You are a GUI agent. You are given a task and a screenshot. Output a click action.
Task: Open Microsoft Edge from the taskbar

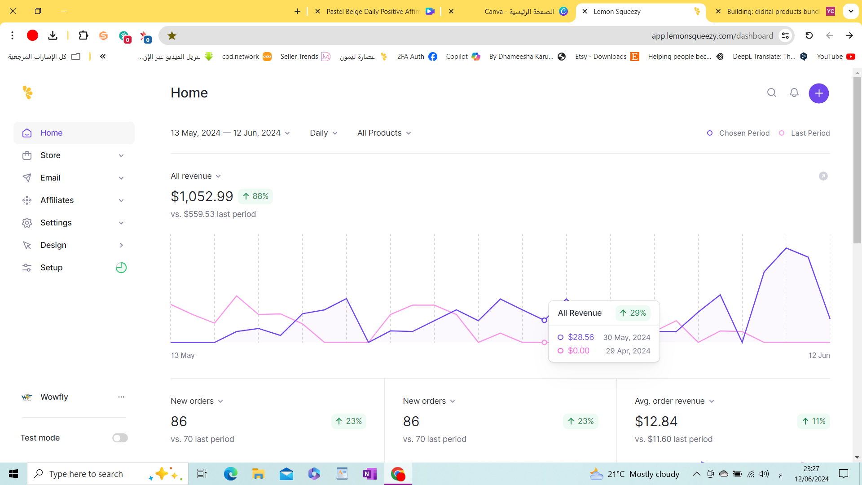click(x=230, y=474)
